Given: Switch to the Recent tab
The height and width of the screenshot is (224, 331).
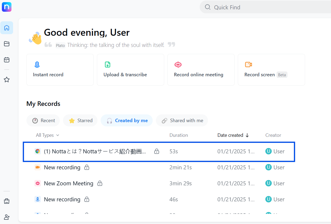Looking at the screenshot, I should pos(43,121).
